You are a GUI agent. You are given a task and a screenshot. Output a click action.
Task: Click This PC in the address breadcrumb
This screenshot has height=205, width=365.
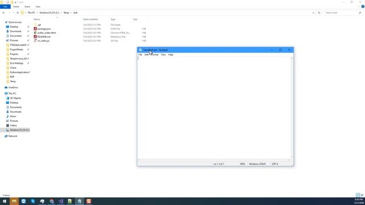(31, 13)
